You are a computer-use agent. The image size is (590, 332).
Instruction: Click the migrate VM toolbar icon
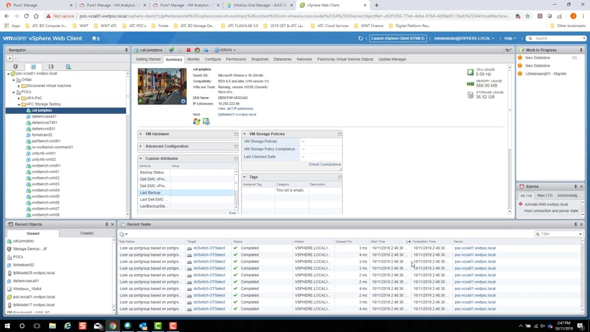point(206,50)
